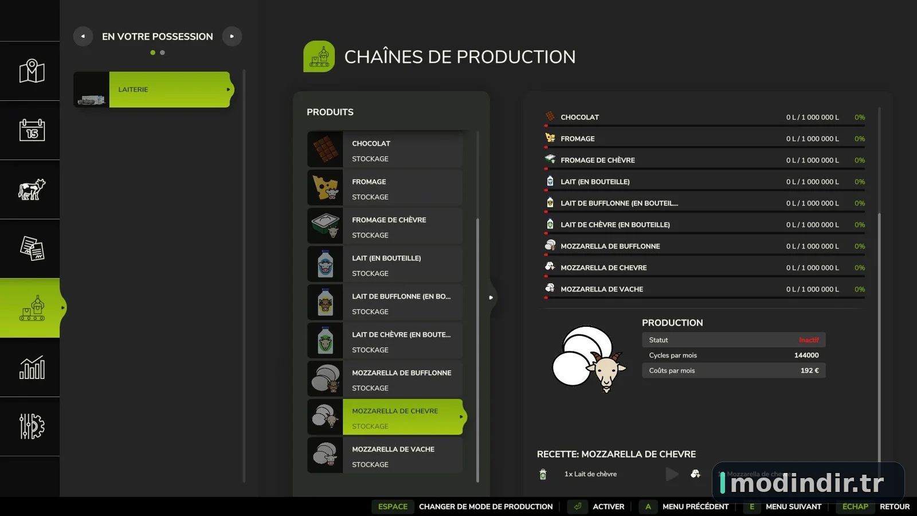This screenshot has width=917, height=516.
Task: Click the large goat mozzarella production image
Action: tap(589, 359)
